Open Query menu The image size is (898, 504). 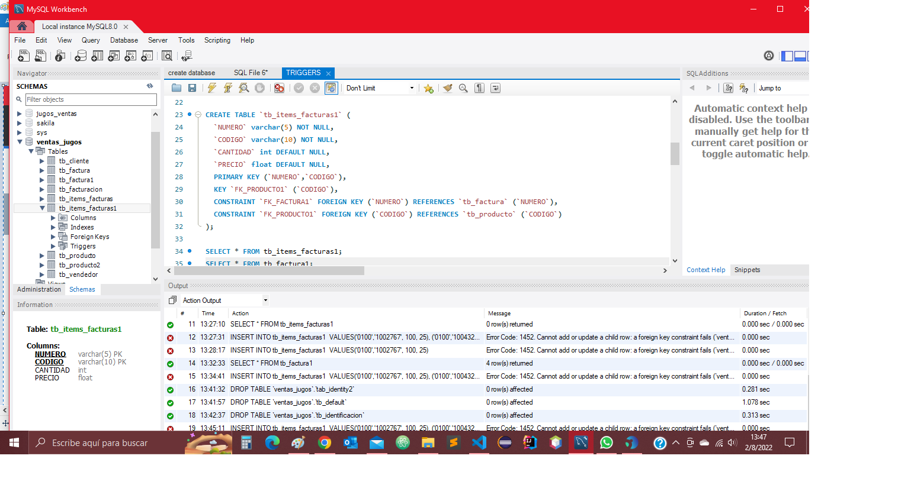tap(90, 40)
